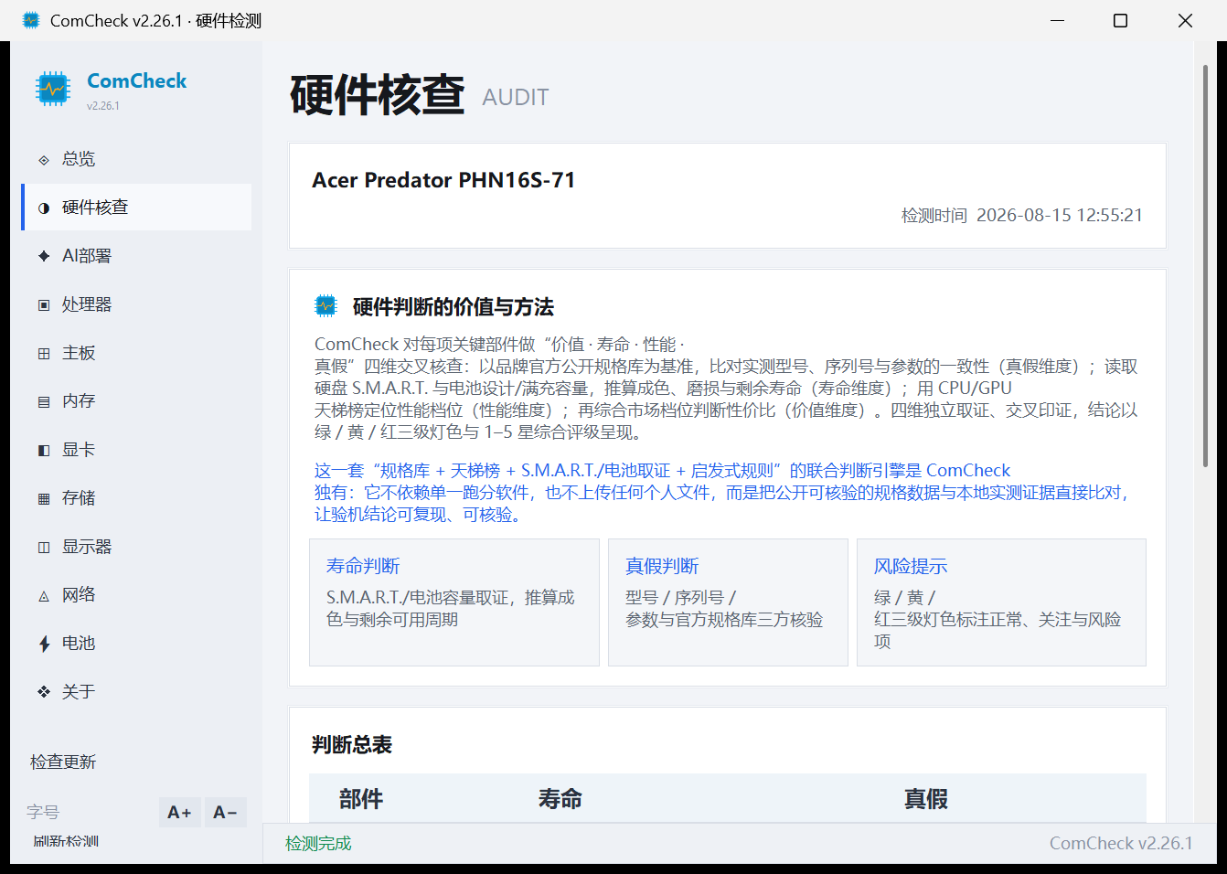
Task: Click the ComCheck v2.26.1 status bar label
Action: tap(1121, 844)
